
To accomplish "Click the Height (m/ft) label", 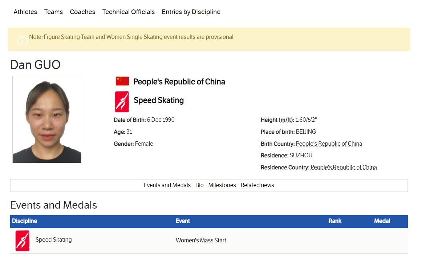I will 277,120.
